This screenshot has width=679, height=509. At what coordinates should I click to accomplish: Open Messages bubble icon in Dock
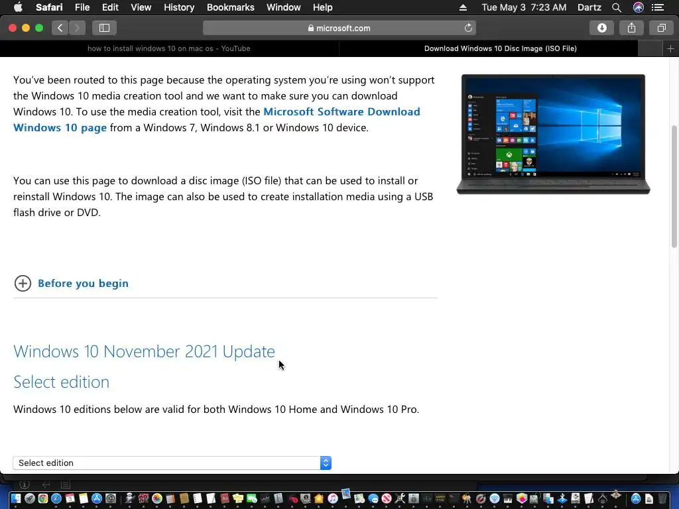click(x=373, y=498)
